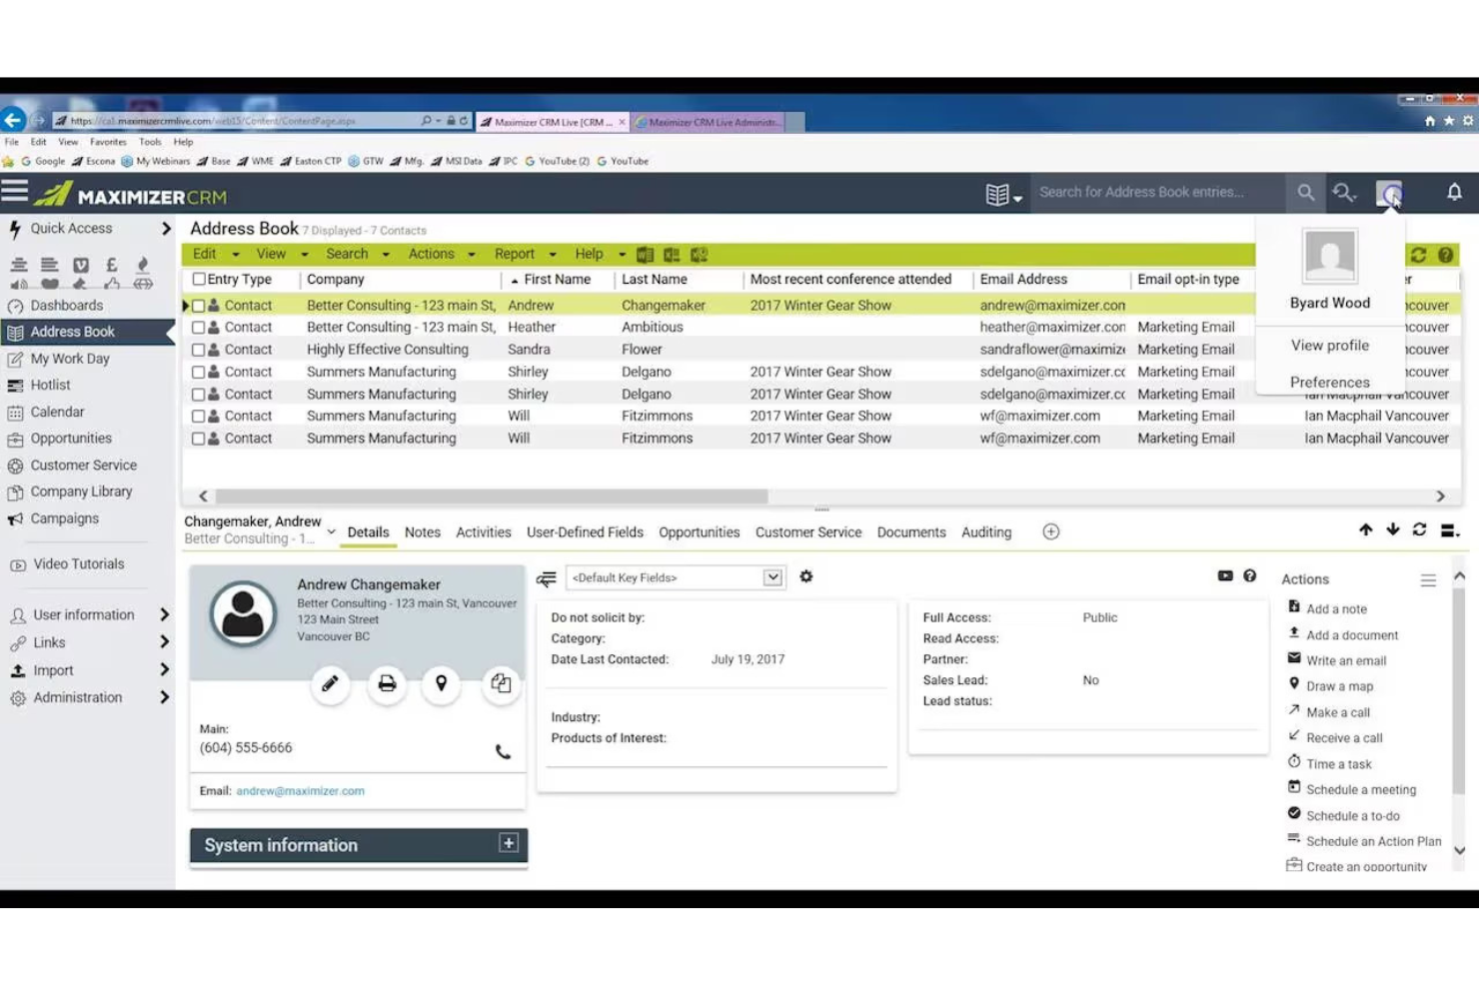Check the last Will Fitzimmons row checkbox
The height and width of the screenshot is (986, 1479).
tap(198, 439)
